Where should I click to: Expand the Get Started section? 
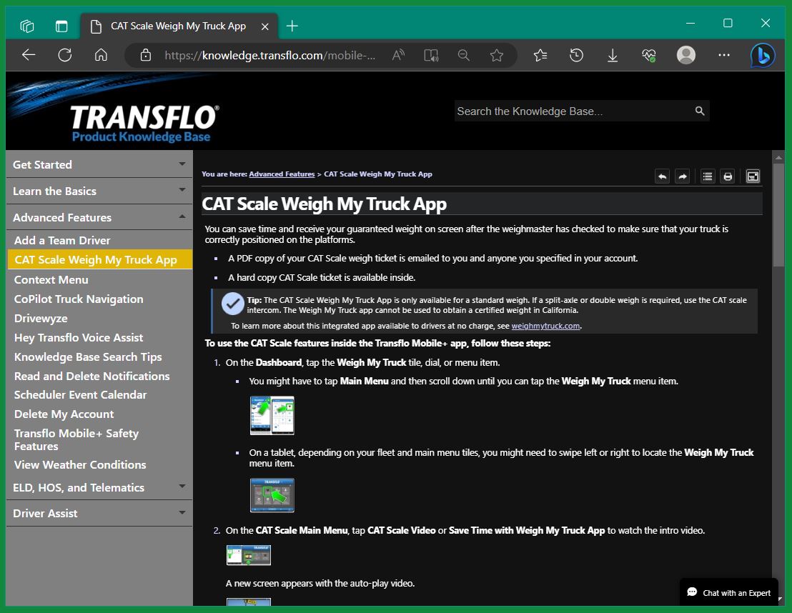pos(99,164)
